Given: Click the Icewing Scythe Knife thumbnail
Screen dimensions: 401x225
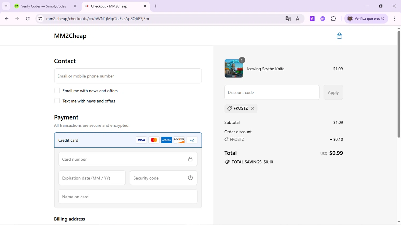Looking at the screenshot, I should coord(234,68).
